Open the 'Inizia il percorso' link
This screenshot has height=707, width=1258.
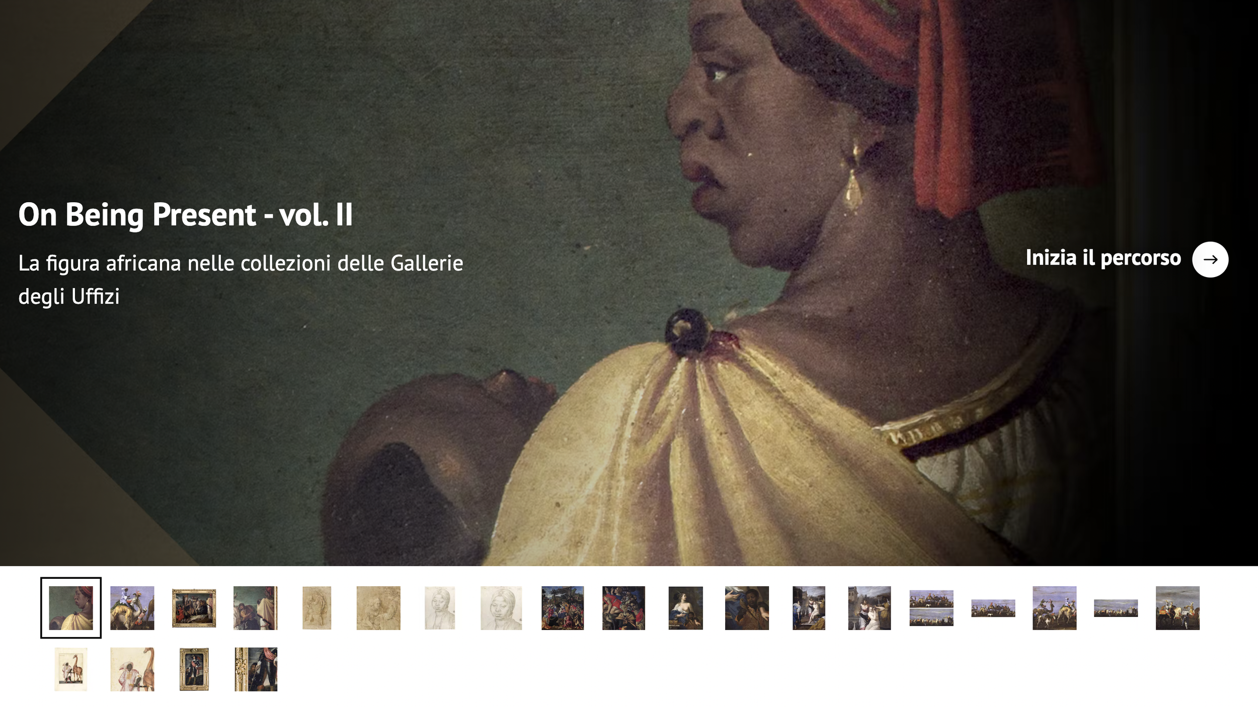(1103, 258)
